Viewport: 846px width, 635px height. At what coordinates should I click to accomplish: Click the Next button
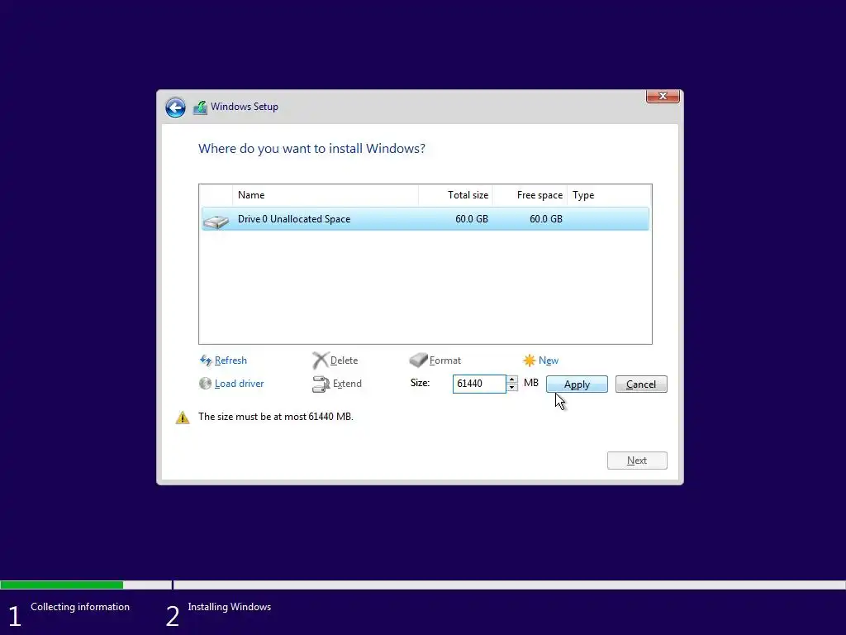point(637,461)
